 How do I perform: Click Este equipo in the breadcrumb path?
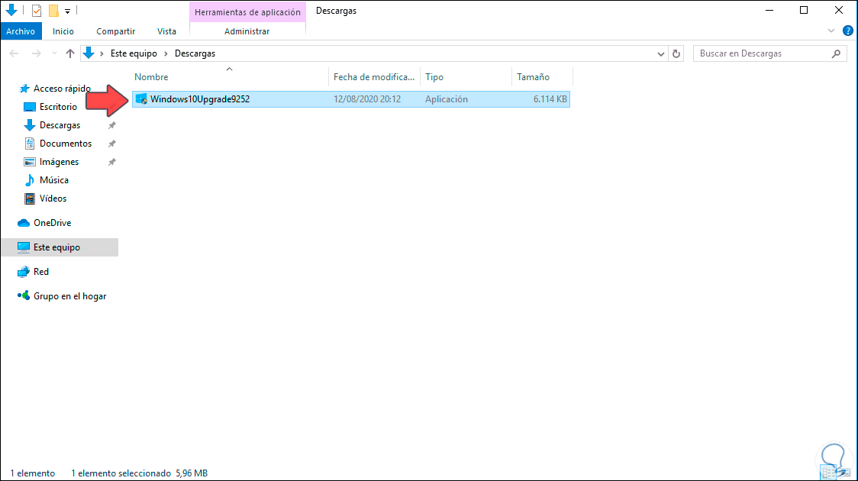(134, 53)
